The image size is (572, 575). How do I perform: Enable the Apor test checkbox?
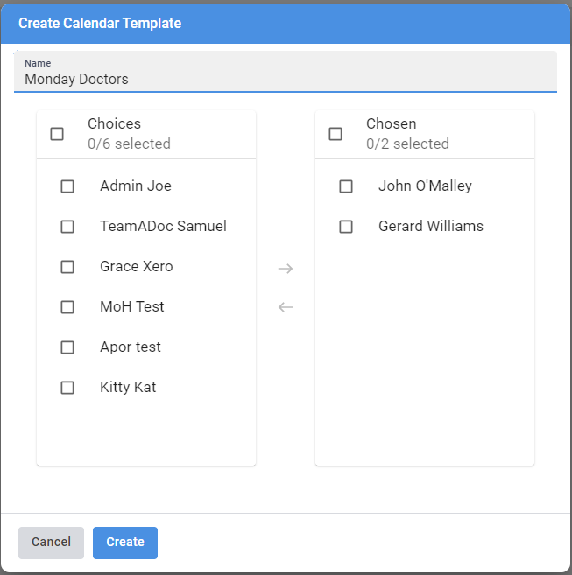67,347
